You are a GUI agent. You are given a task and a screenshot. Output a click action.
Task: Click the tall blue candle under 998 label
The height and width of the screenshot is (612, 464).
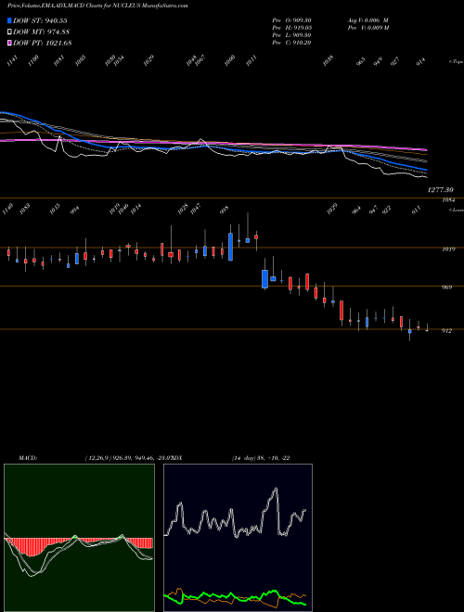[x=230, y=247]
